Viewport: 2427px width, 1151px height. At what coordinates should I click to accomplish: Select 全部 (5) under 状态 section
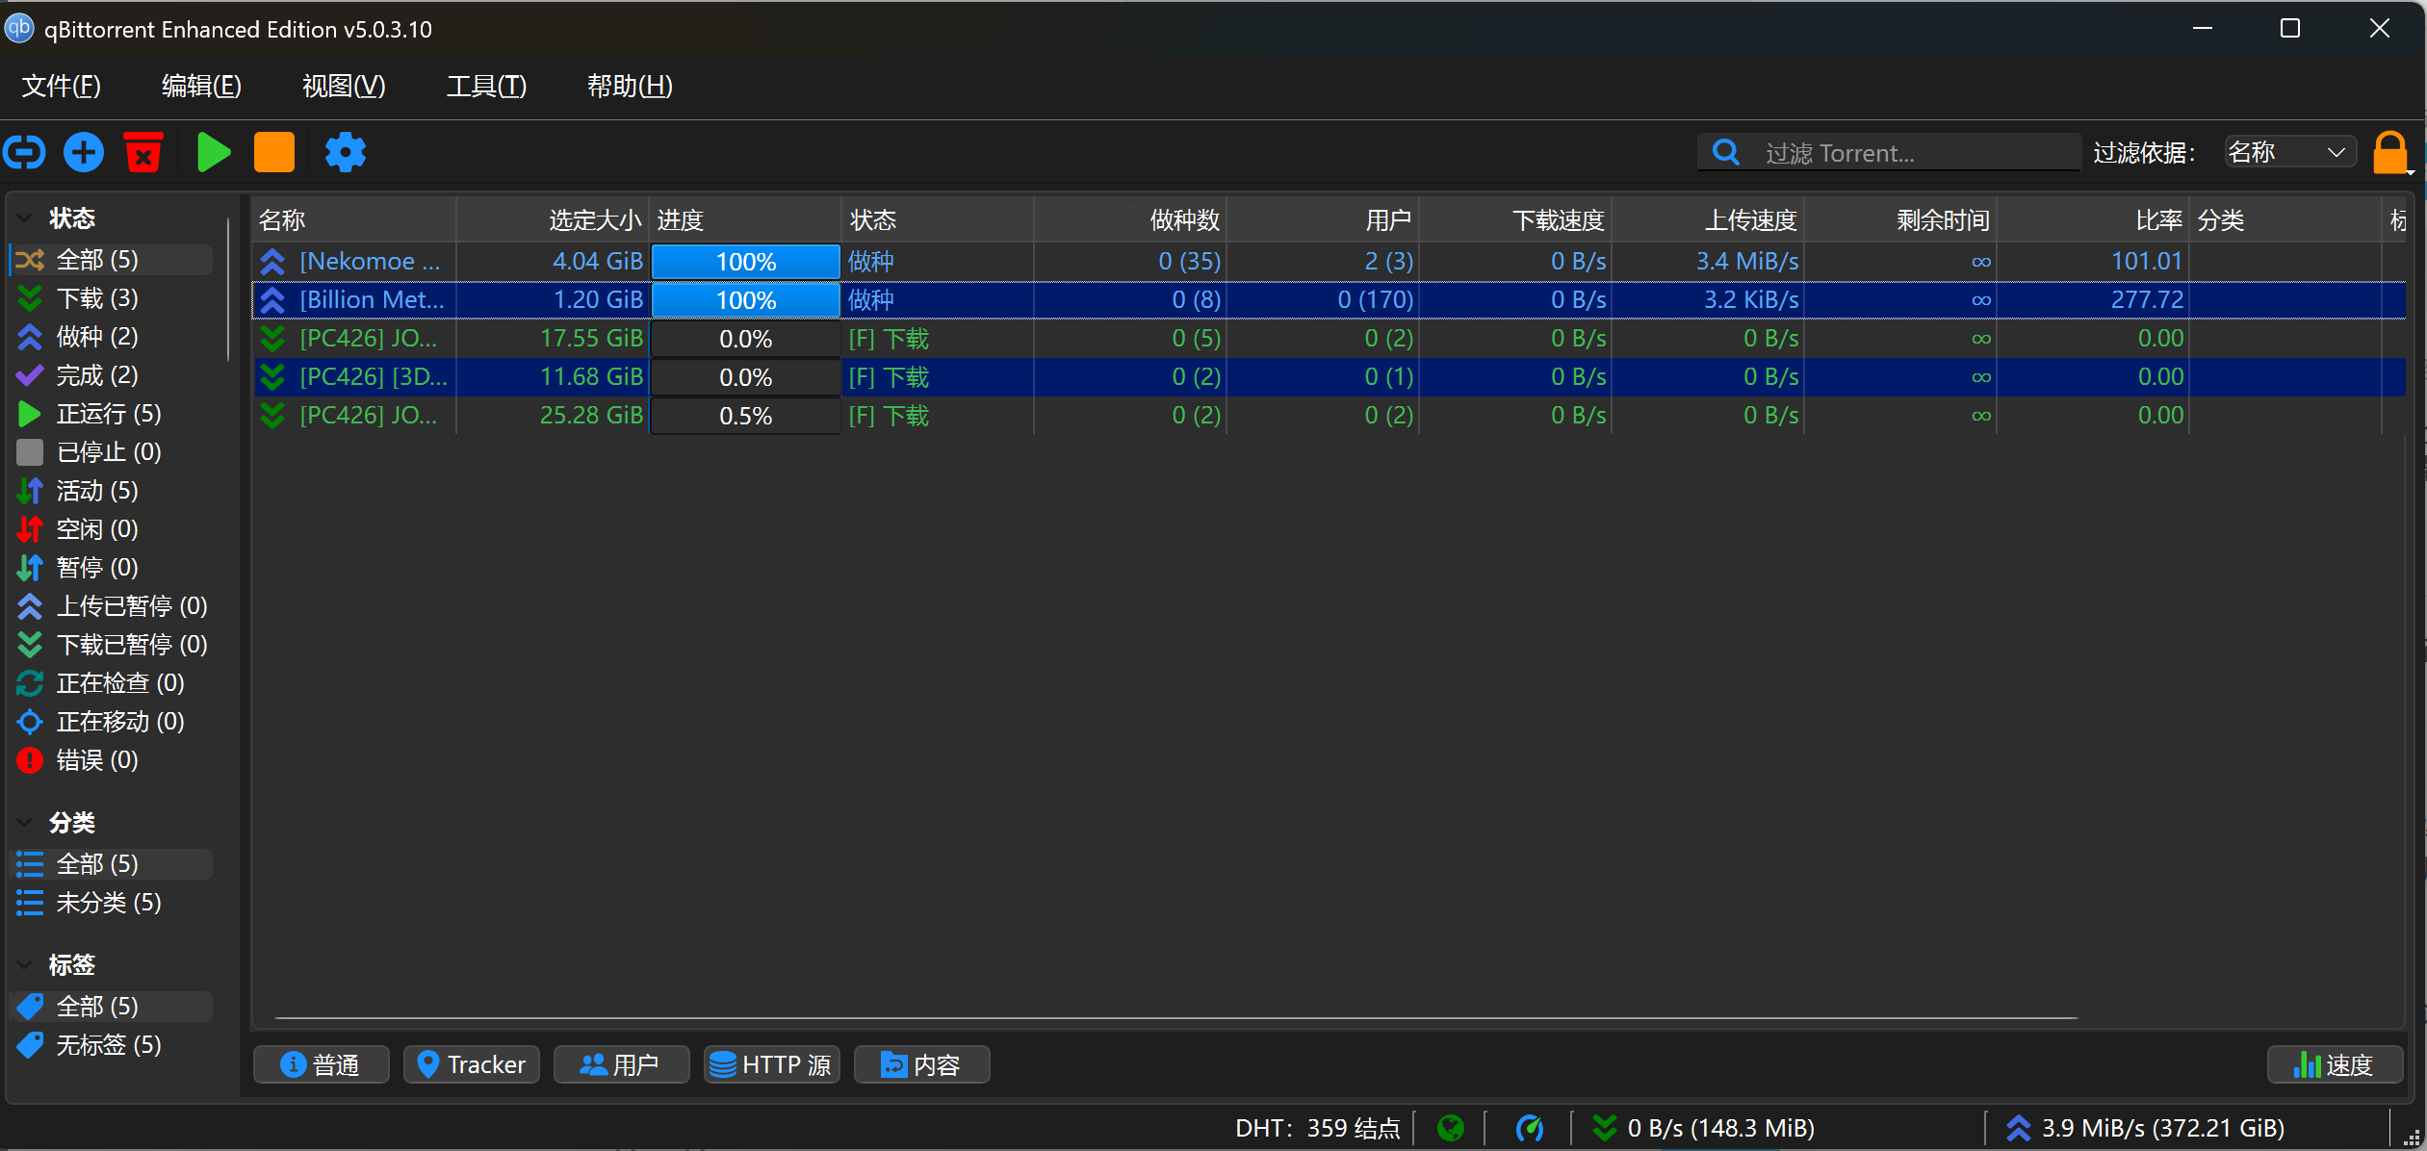point(112,260)
